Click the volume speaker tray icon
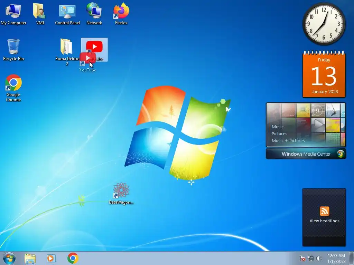 [x=319, y=258]
